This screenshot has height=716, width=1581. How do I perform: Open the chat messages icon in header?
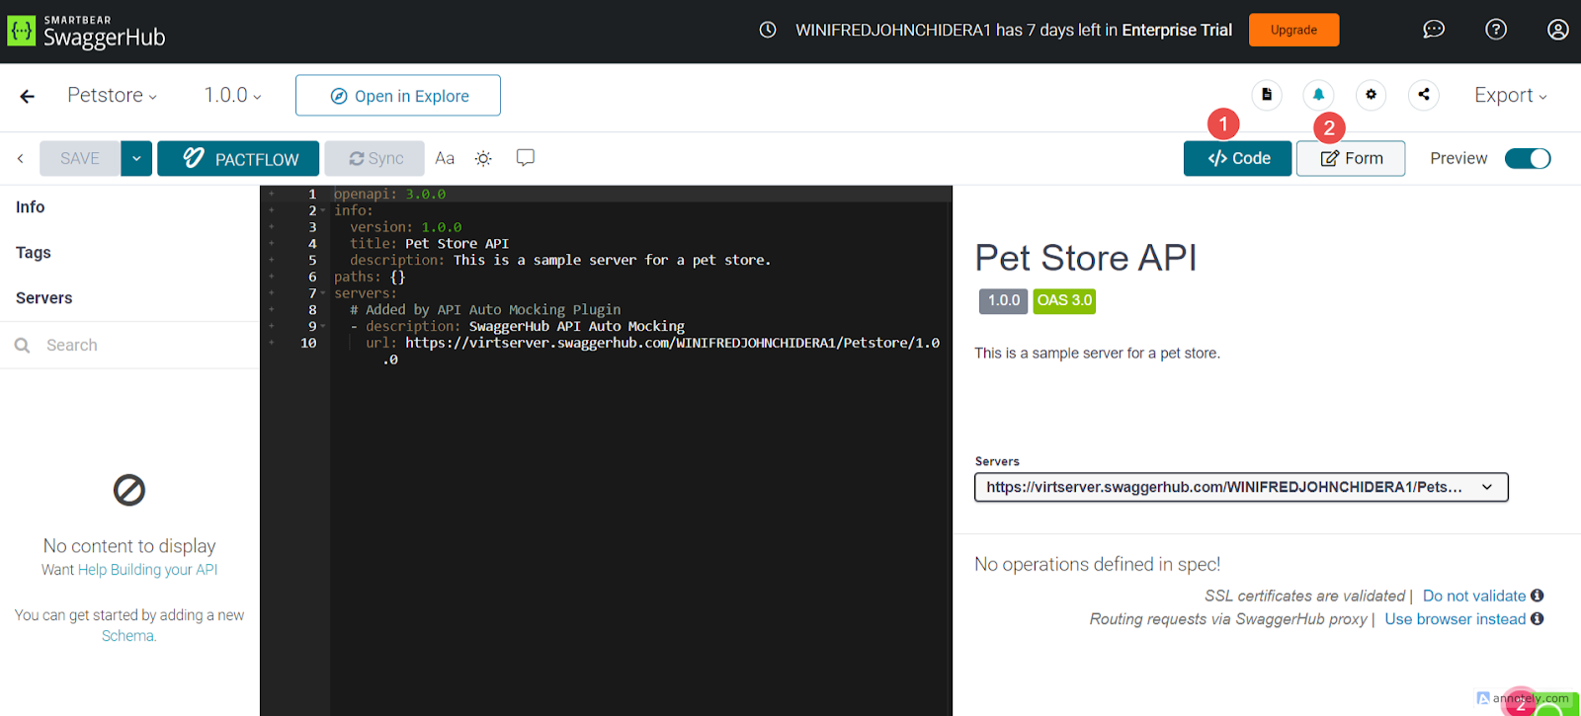pos(1433,30)
